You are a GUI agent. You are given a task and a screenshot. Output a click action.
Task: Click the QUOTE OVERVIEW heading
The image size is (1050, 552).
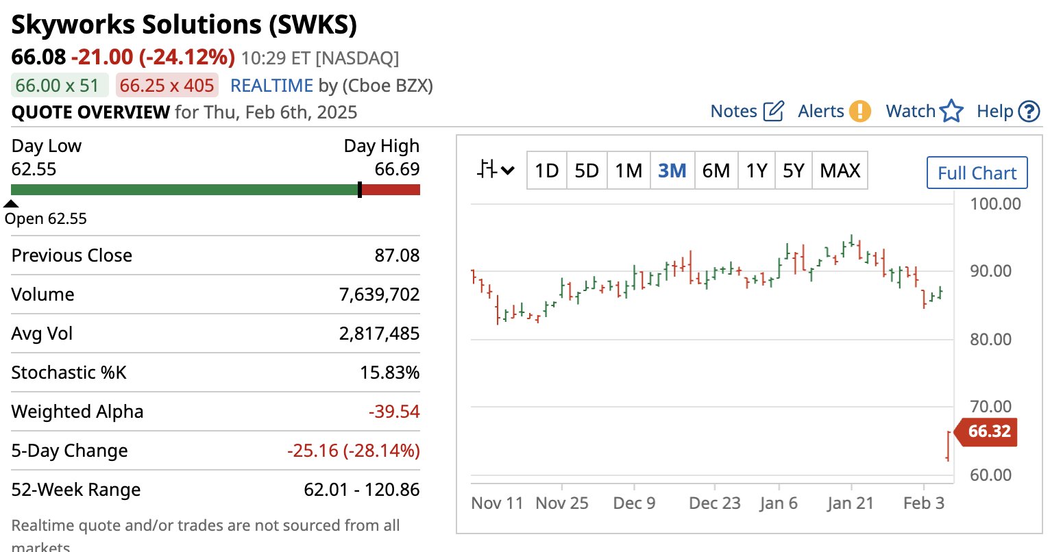(90, 112)
